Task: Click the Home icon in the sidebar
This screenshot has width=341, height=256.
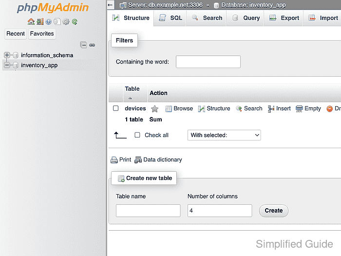Action: tap(31, 21)
